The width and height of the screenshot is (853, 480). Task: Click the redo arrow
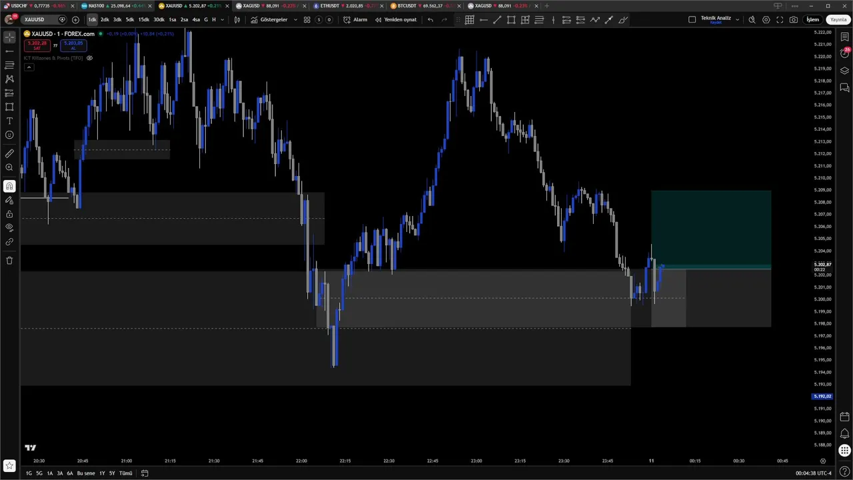coord(444,19)
